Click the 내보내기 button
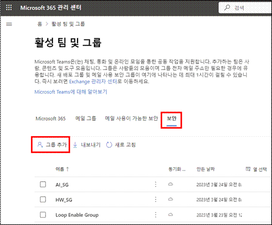 coord(87,145)
